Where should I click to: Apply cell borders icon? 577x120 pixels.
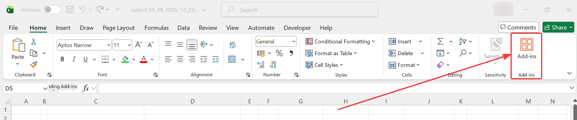(x=105, y=59)
